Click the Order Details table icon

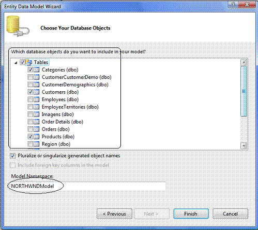point(36,122)
